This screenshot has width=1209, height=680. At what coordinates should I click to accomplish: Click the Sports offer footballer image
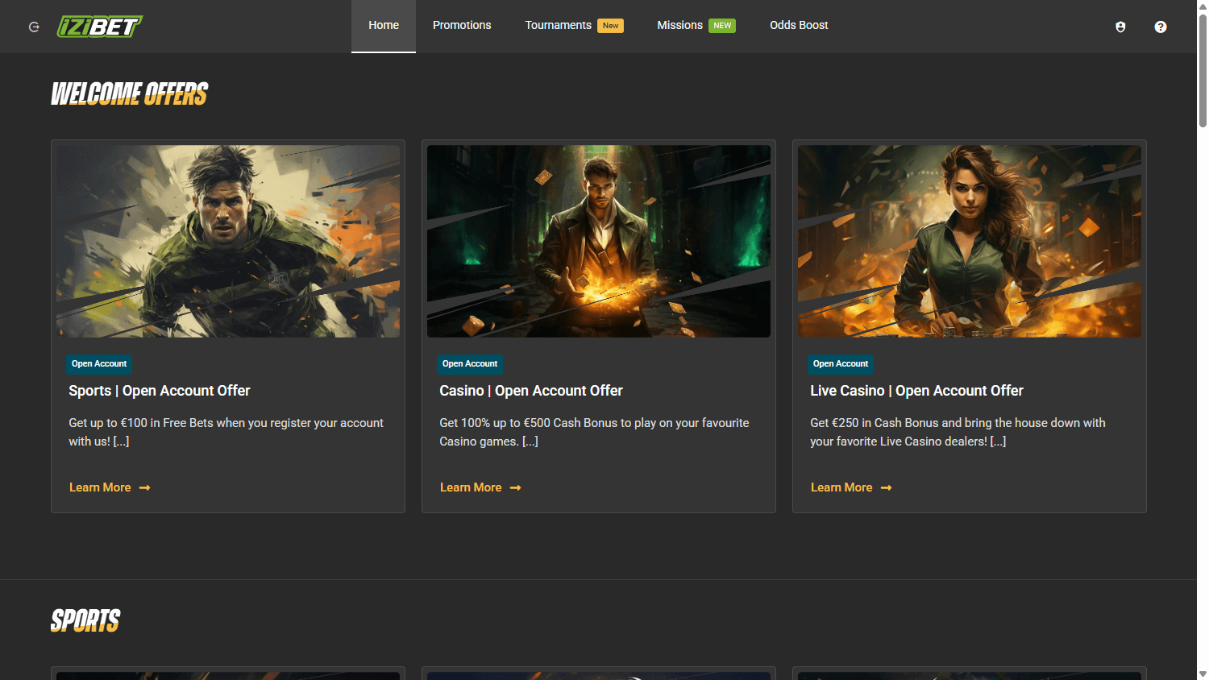pos(228,241)
